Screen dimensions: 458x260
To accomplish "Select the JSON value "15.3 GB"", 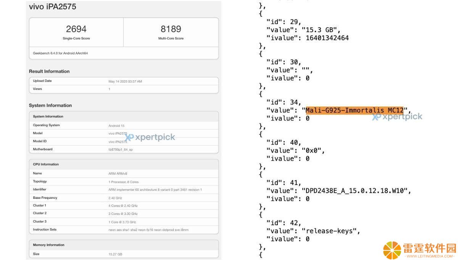I will (321, 30).
